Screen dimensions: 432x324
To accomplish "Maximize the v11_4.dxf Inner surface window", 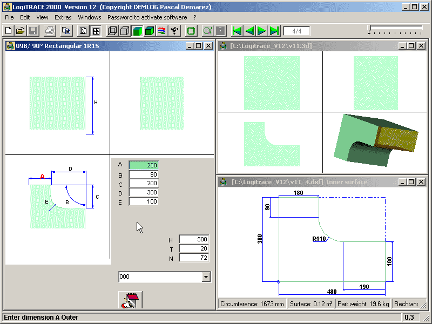I will point(411,182).
